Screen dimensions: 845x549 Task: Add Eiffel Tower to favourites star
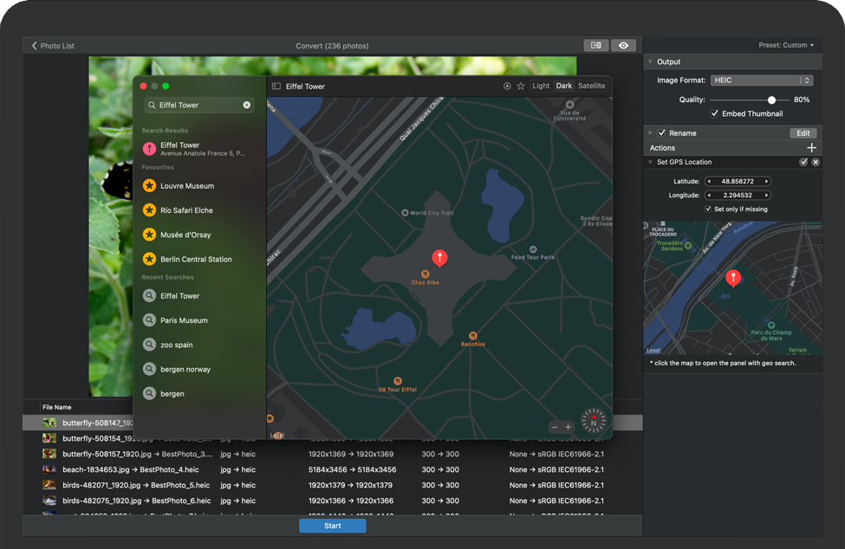pos(521,87)
